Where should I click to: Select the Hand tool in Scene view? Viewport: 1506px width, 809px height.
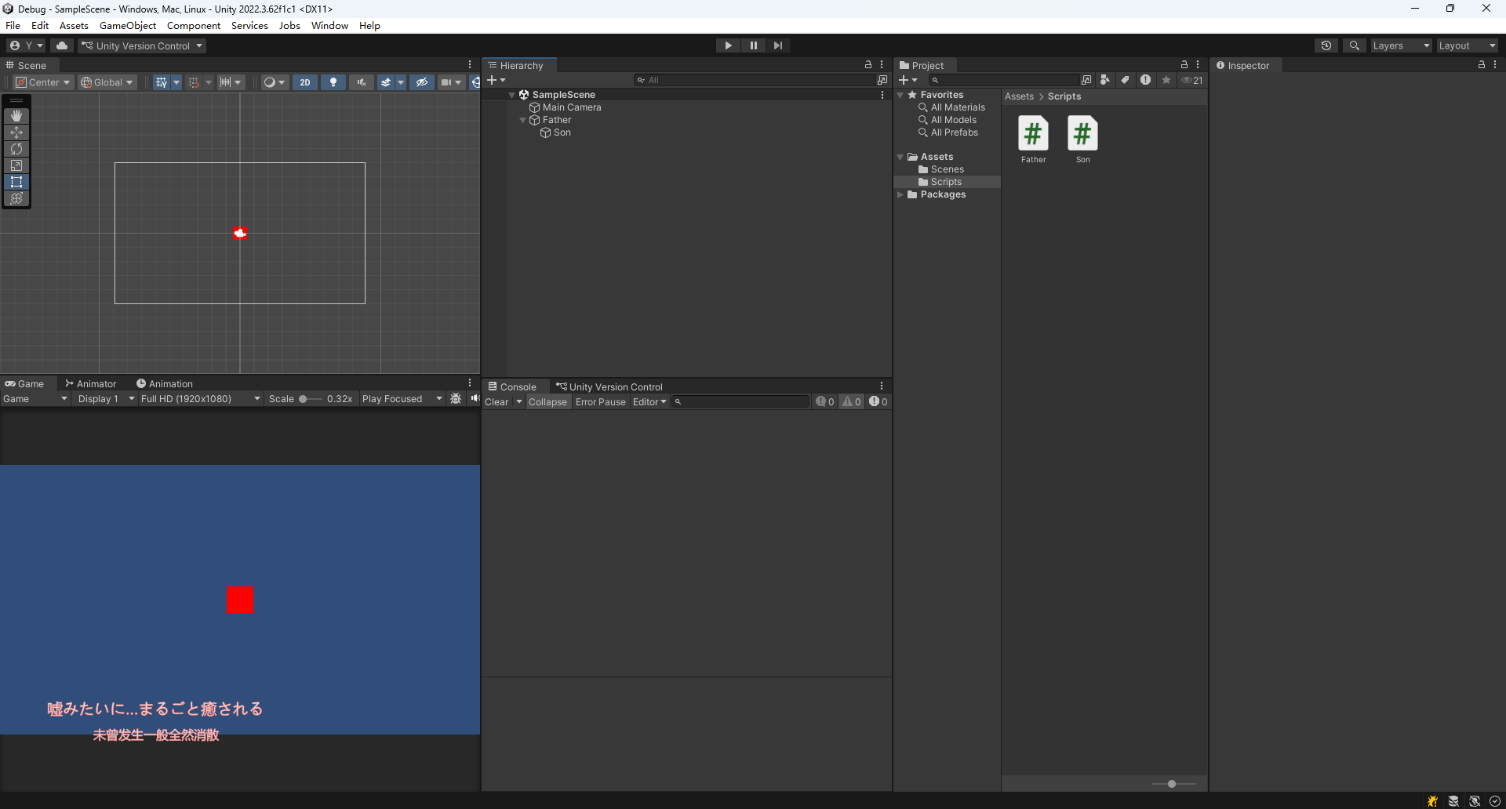(16, 116)
